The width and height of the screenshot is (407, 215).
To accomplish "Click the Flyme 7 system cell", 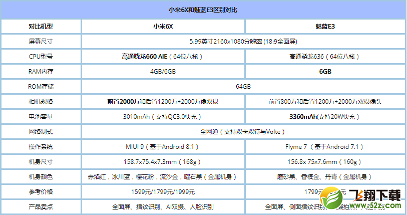I will [x=325, y=147].
